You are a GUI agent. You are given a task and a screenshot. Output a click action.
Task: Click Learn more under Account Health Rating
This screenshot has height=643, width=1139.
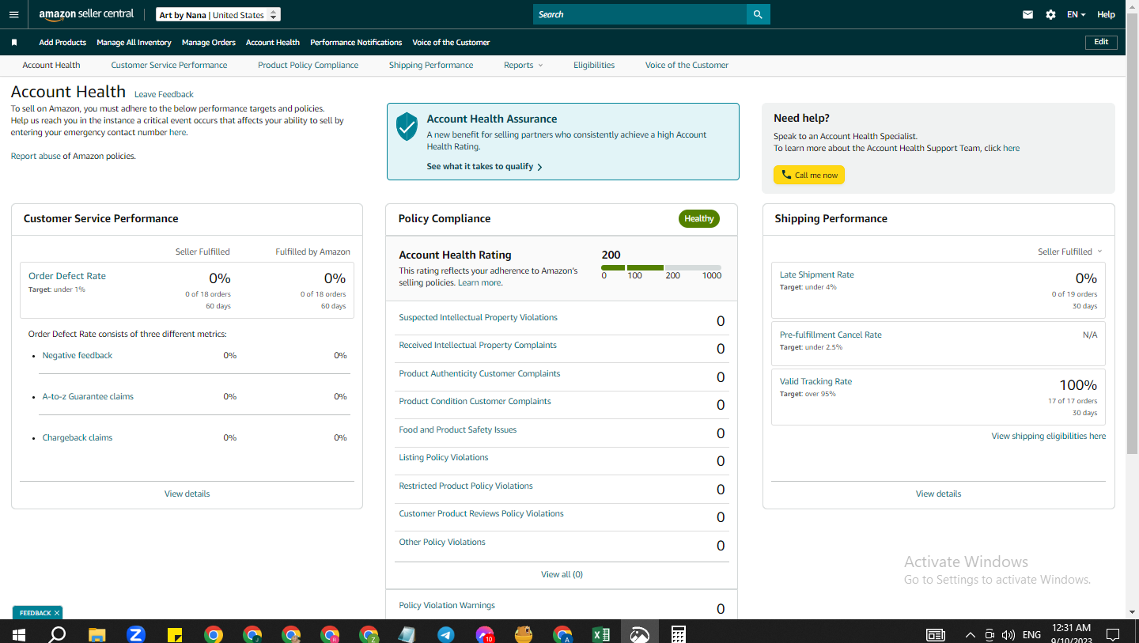click(x=480, y=283)
